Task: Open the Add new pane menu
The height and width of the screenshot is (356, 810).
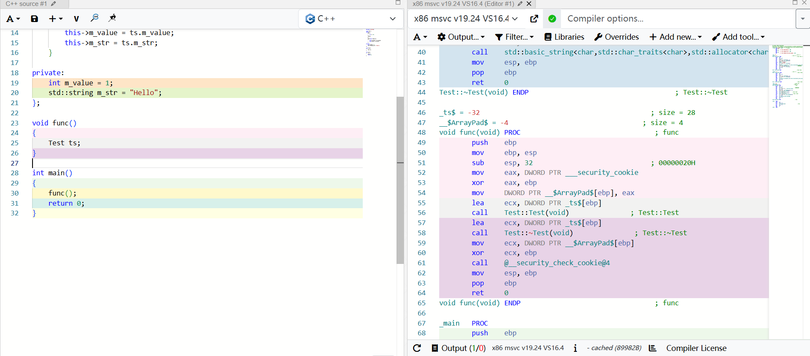Action: (675, 37)
